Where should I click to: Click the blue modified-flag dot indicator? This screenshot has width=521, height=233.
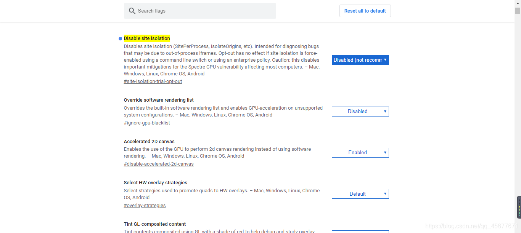[121, 38]
